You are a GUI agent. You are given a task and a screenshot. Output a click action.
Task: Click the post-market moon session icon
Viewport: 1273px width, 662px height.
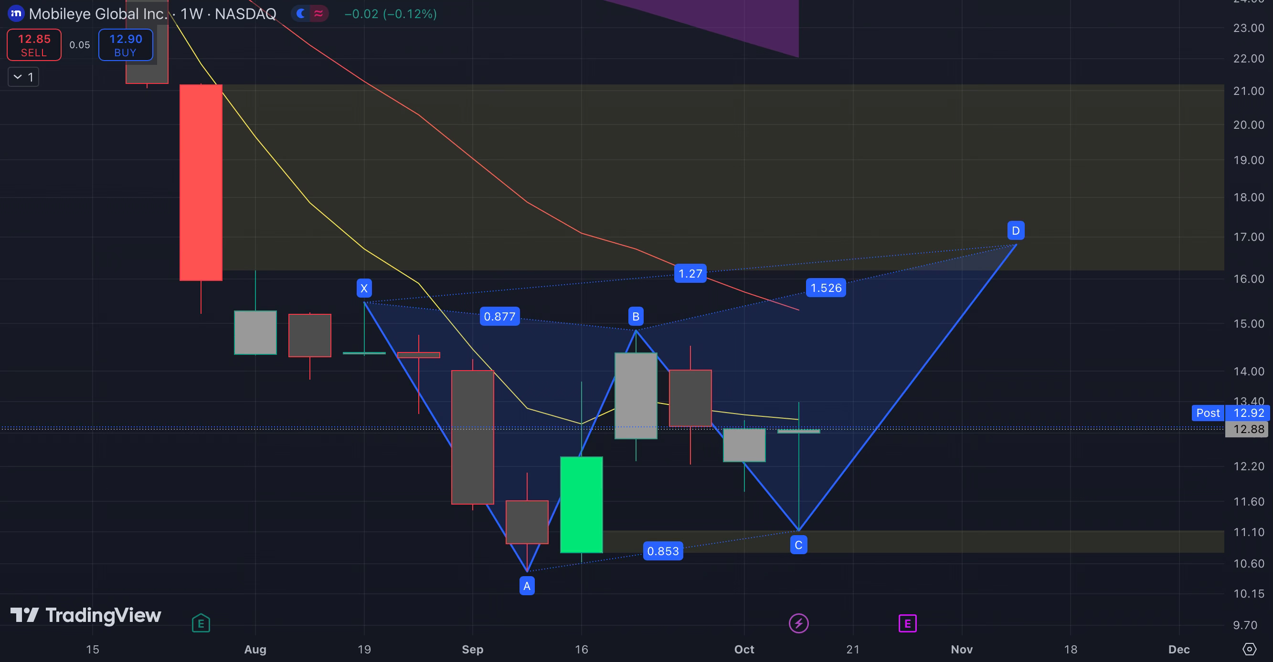(300, 13)
